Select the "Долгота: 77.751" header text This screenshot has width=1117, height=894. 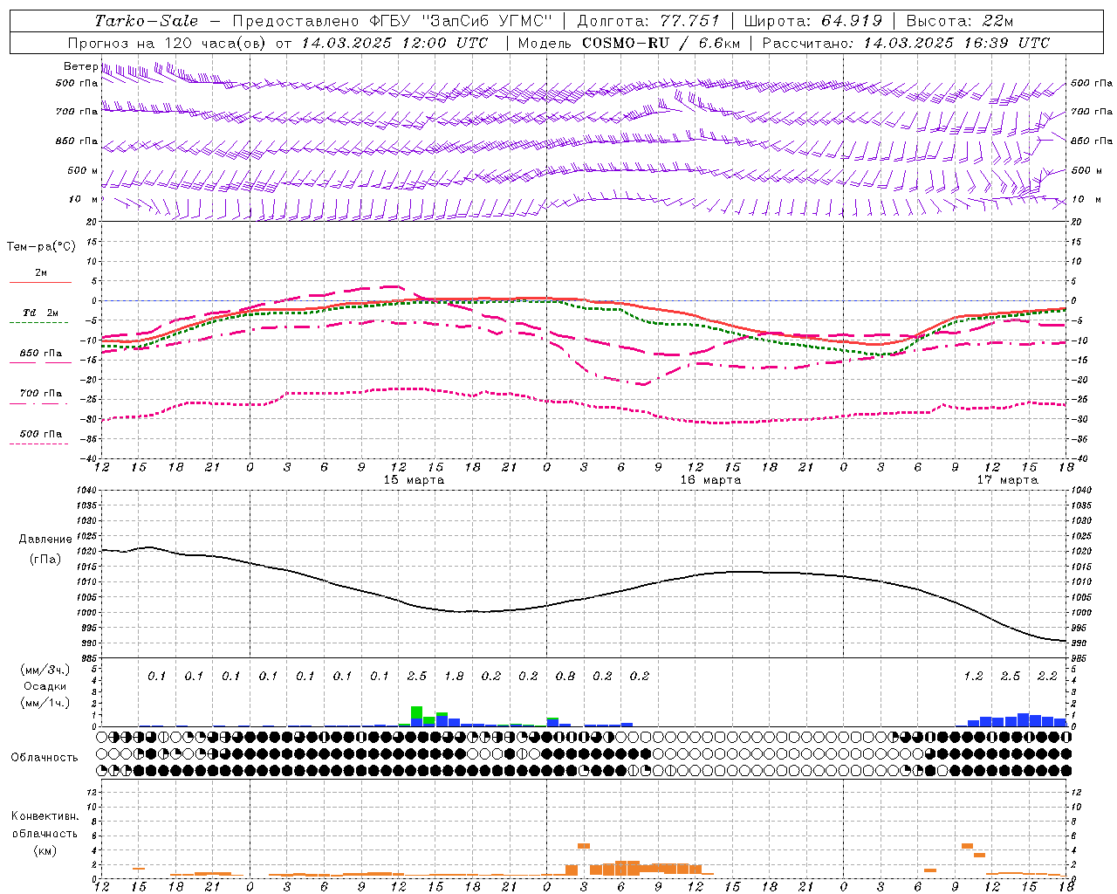point(648,21)
